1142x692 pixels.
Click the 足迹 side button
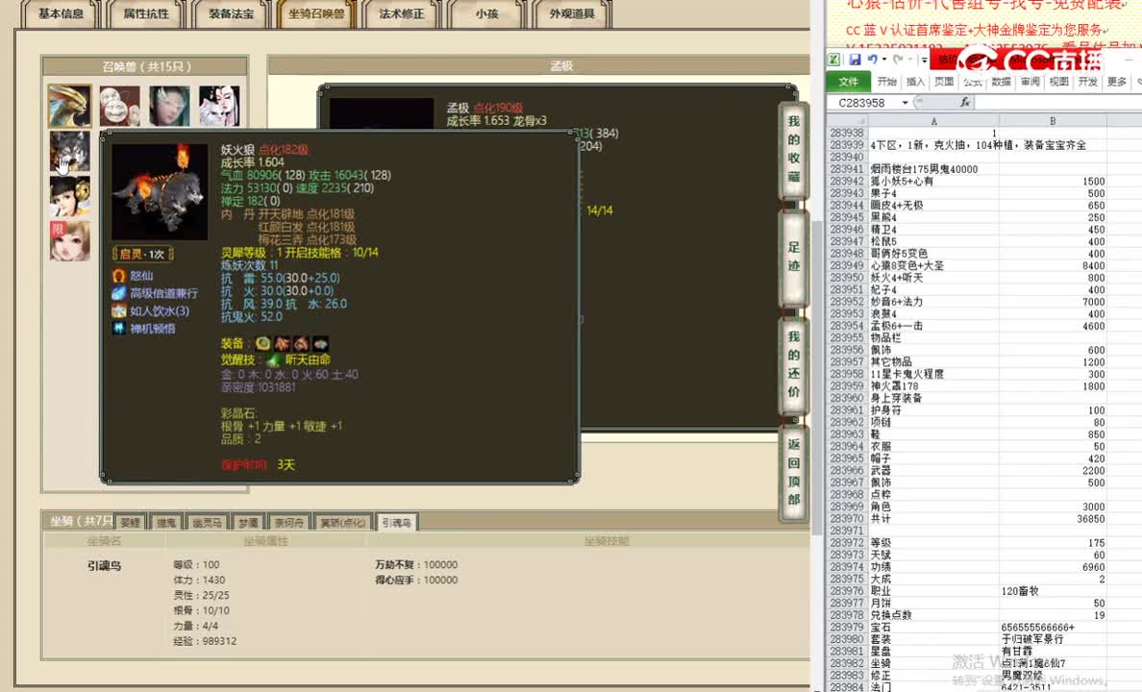coord(794,257)
